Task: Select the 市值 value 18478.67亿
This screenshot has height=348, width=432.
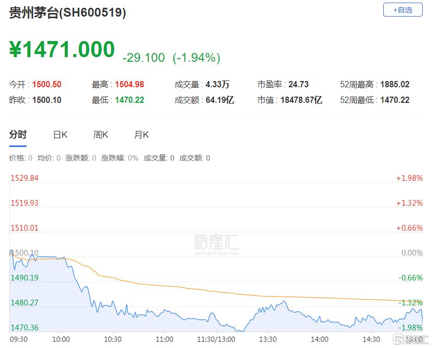Action: 301,100
